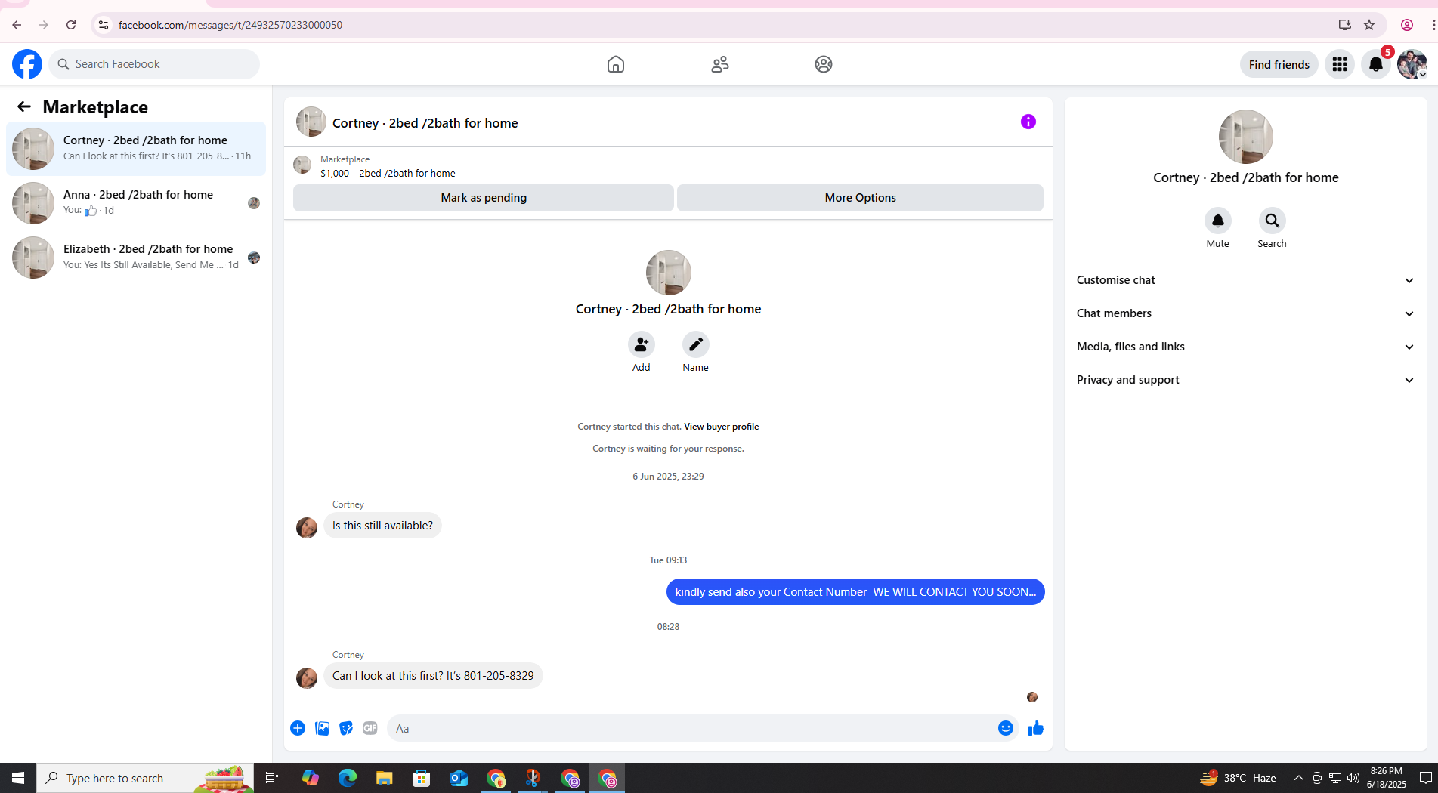Choose a sticker icon in composer

point(346,728)
